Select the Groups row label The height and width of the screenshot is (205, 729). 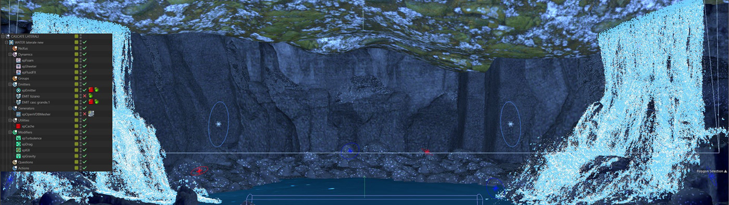[23, 79]
